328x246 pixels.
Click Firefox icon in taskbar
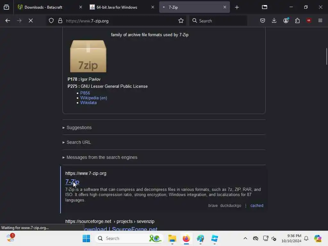pos(186,238)
